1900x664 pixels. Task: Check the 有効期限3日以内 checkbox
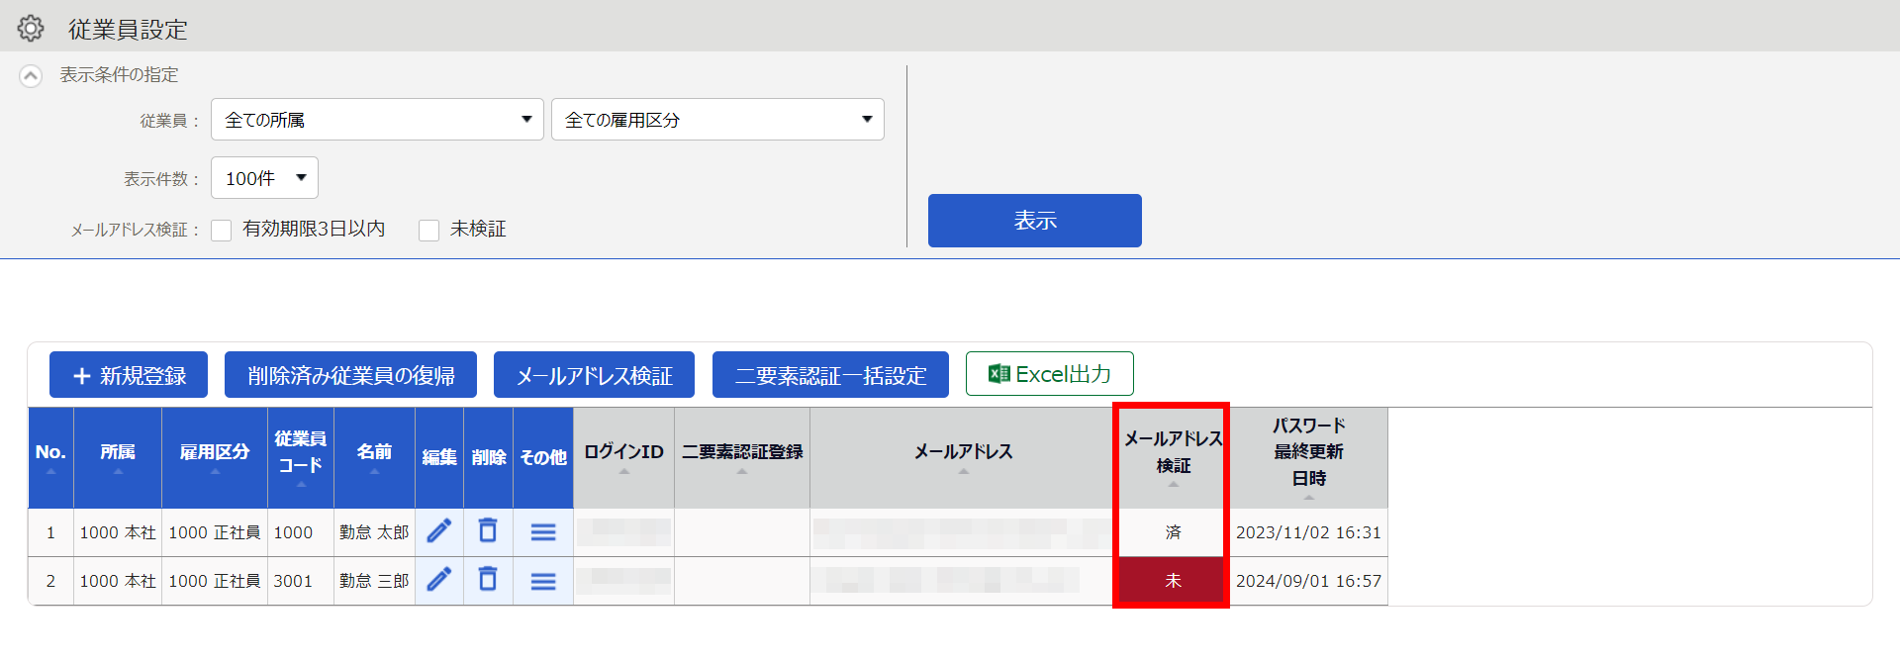tap(222, 230)
